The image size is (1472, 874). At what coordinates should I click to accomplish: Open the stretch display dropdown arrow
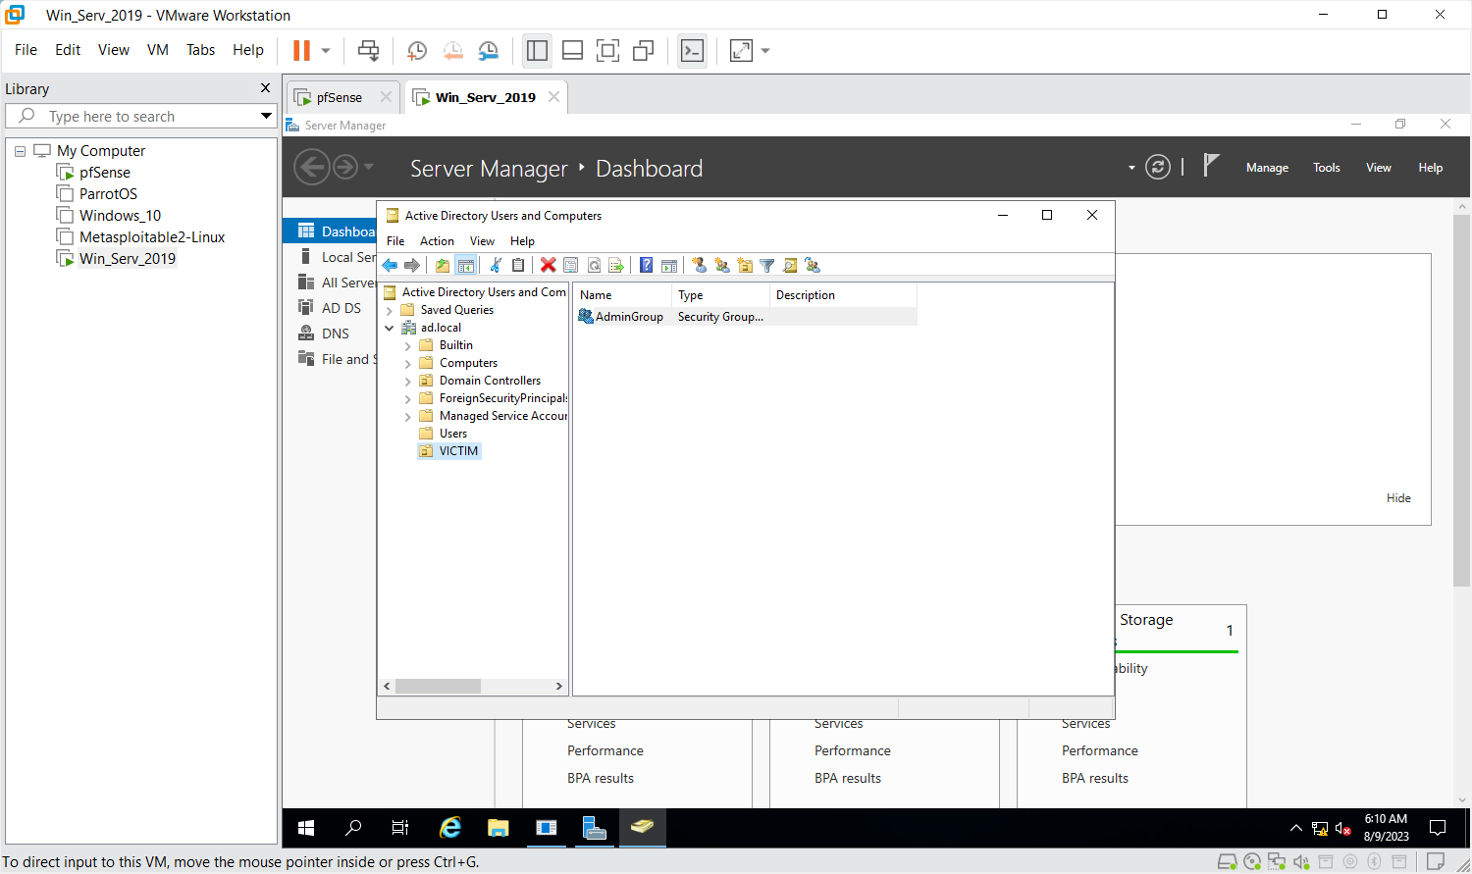click(x=765, y=51)
